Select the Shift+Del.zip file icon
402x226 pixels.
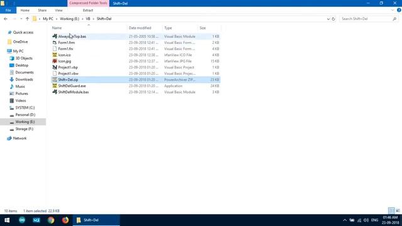(x=55, y=80)
